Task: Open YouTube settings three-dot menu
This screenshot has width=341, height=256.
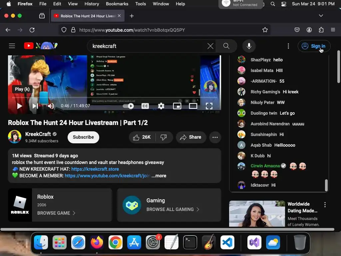Action: (x=288, y=46)
